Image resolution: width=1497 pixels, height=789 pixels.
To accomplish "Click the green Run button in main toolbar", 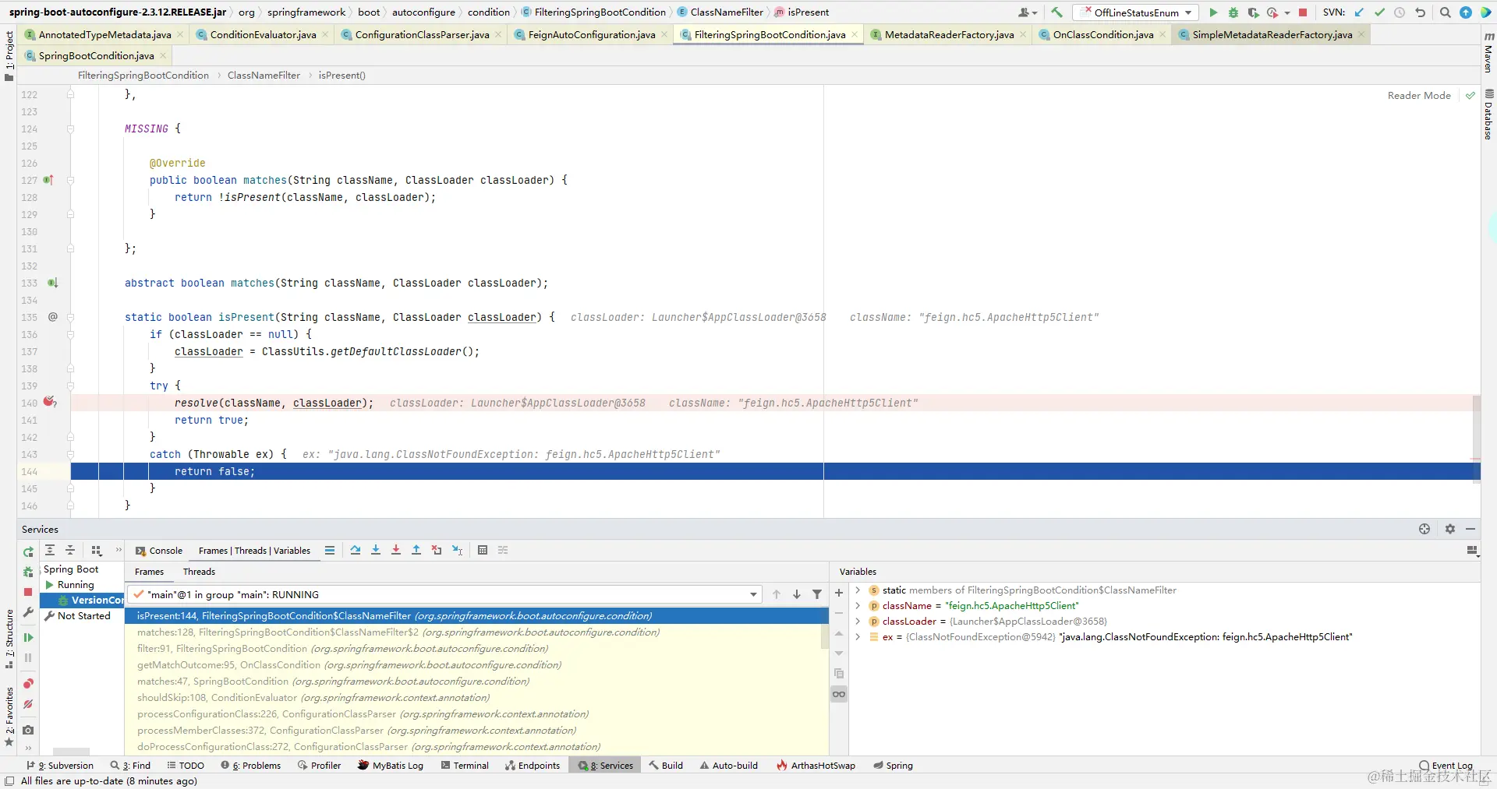I will pyautogui.click(x=1212, y=12).
